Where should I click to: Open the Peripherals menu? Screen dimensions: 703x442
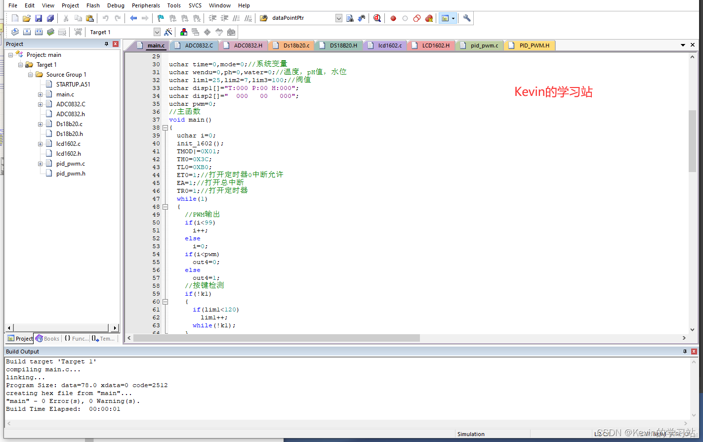point(146,5)
